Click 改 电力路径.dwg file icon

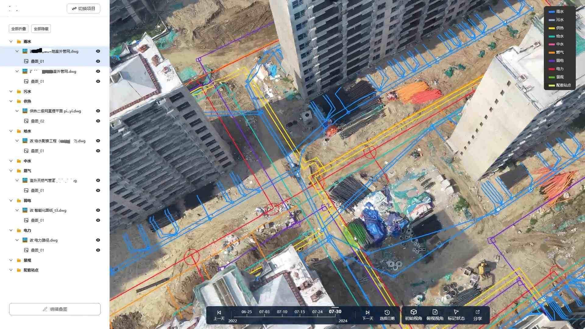[25, 240]
